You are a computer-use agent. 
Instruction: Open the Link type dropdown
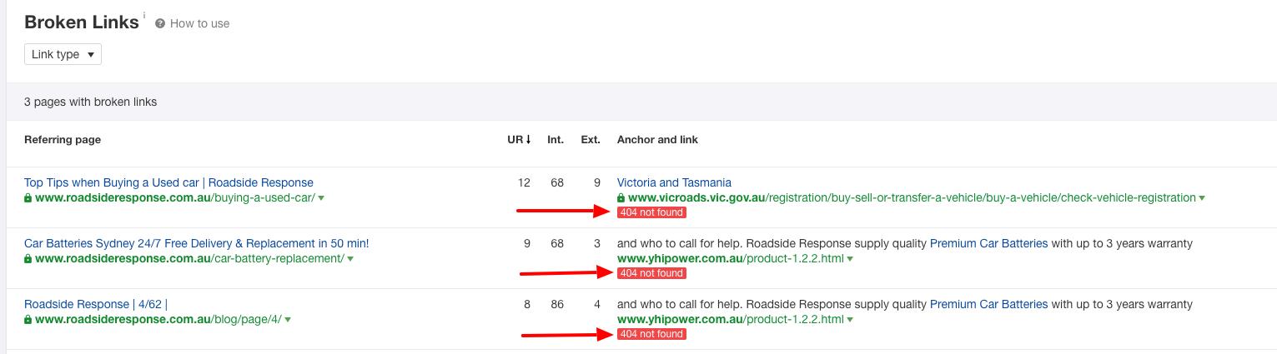point(63,55)
